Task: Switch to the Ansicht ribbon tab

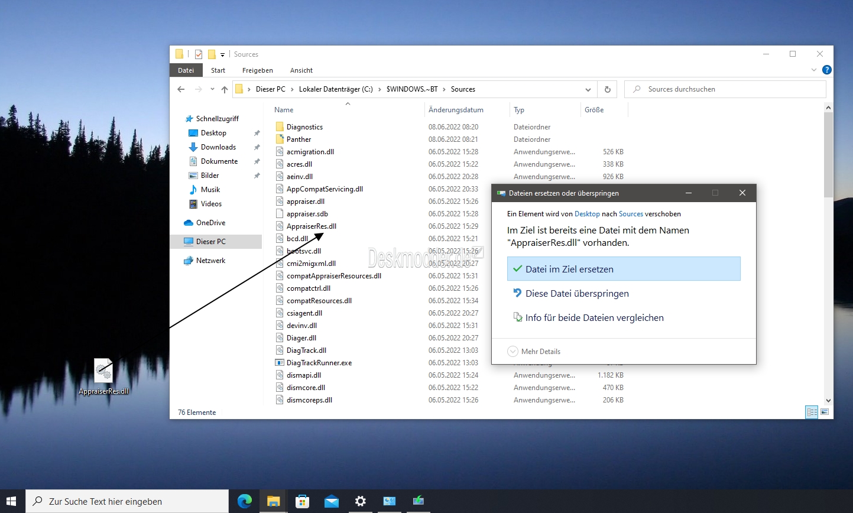Action: tap(301, 70)
